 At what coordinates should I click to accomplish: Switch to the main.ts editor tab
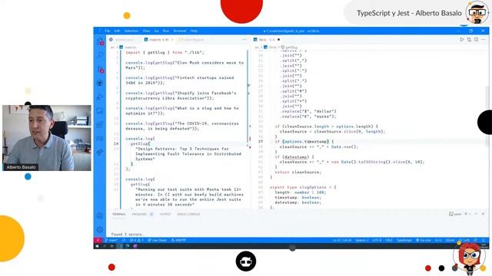[x=158, y=40]
